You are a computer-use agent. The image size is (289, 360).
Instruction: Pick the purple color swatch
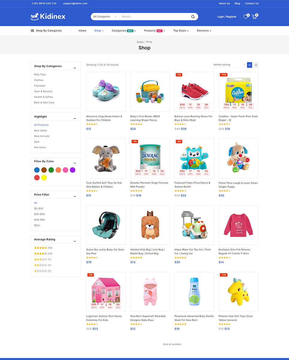tap(72, 170)
